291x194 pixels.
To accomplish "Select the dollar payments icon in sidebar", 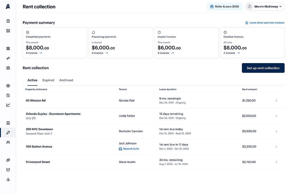I will pyautogui.click(x=8, y=86).
